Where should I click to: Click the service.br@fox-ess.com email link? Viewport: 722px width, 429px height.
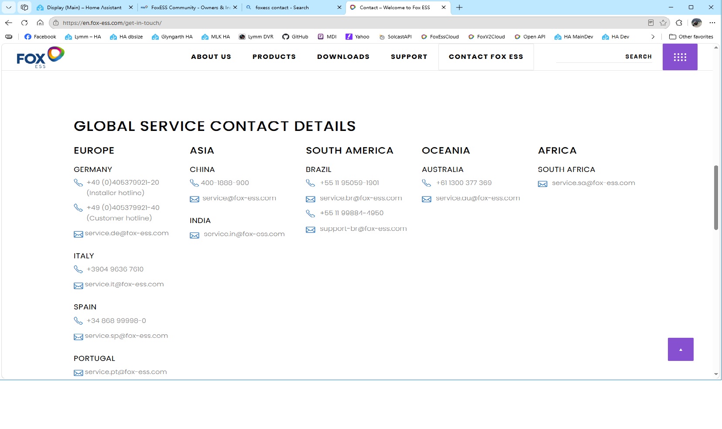(x=361, y=198)
